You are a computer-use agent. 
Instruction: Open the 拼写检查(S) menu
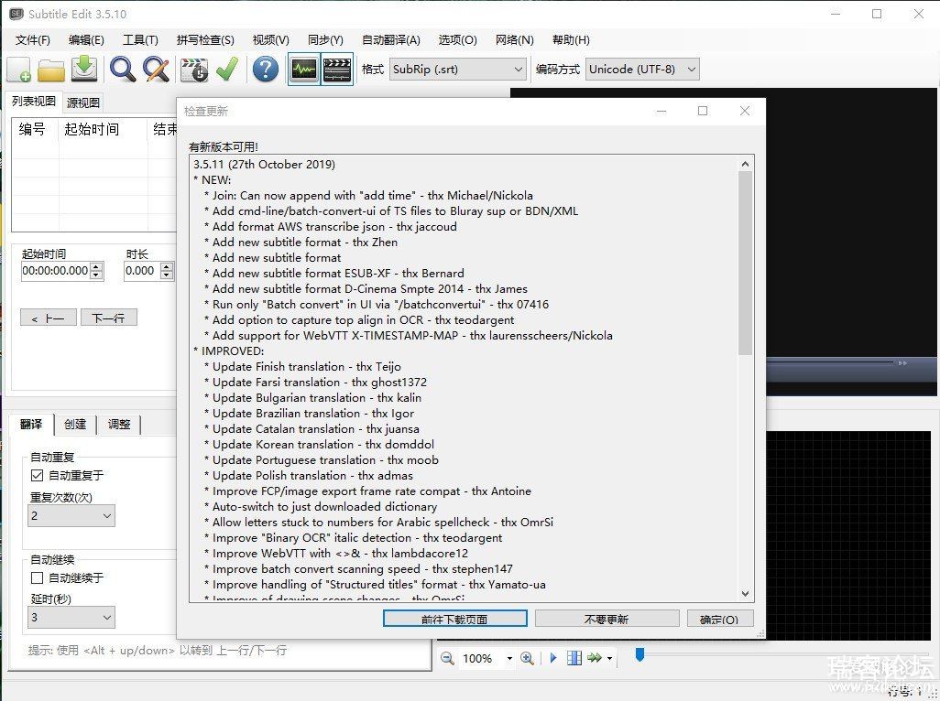(x=205, y=40)
